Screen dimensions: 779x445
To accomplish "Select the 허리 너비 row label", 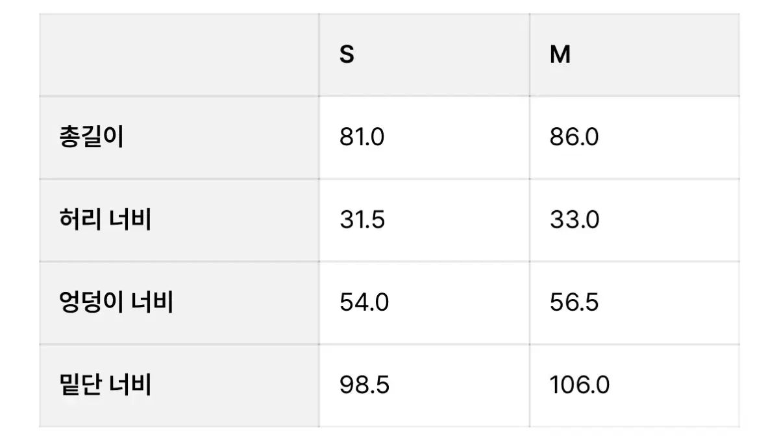I will click(x=105, y=220).
